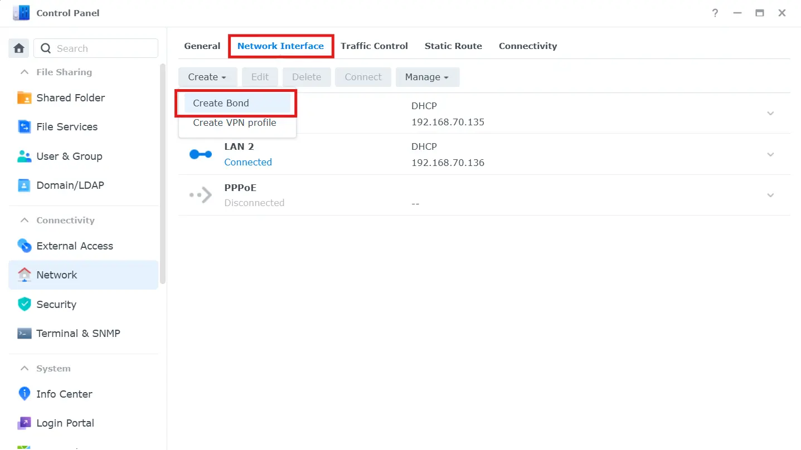Viewport: 801px width, 450px height.
Task: Open User & Group management
Action: pos(69,156)
